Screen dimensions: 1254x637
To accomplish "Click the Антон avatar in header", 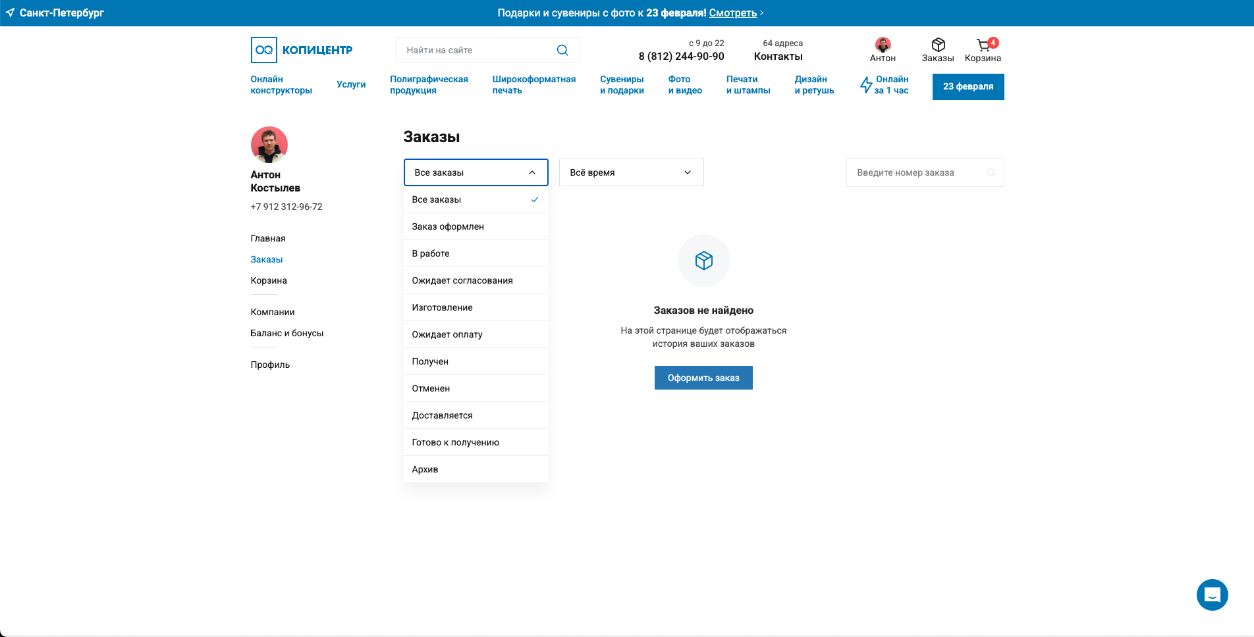I will pos(883,45).
